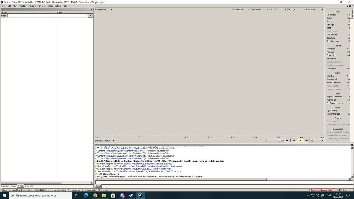Expand the command list with the bottom arrow

[x=337, y=141]
